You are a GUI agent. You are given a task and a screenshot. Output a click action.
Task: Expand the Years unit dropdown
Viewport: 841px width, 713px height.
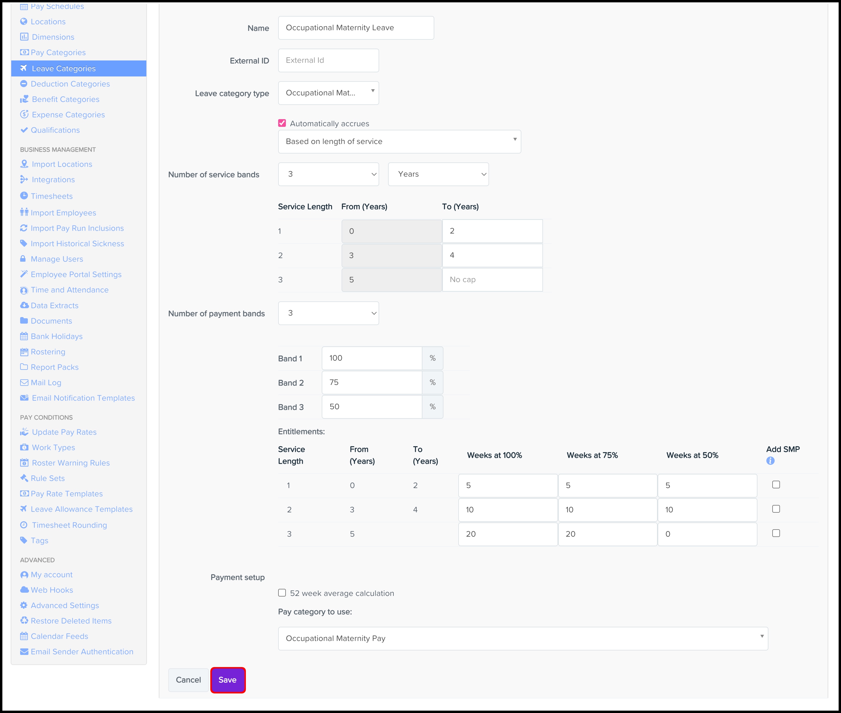point(438,174)
